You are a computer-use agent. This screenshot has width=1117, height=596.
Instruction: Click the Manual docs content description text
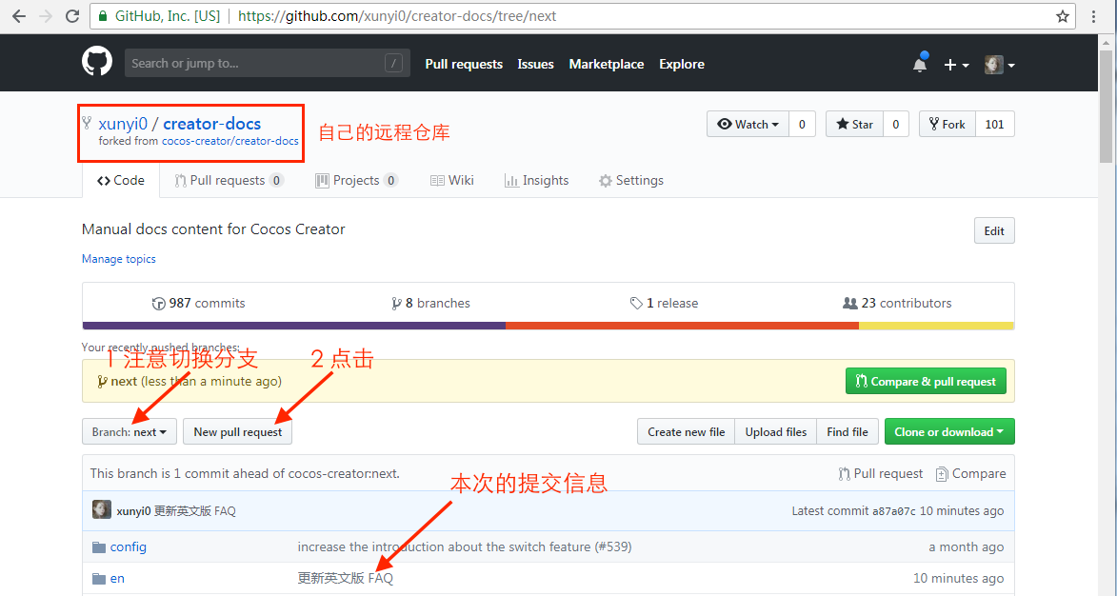point(213,229)
